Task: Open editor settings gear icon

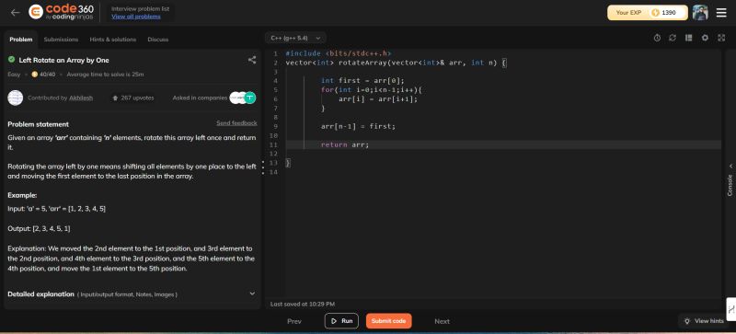Action: point(705,38)
